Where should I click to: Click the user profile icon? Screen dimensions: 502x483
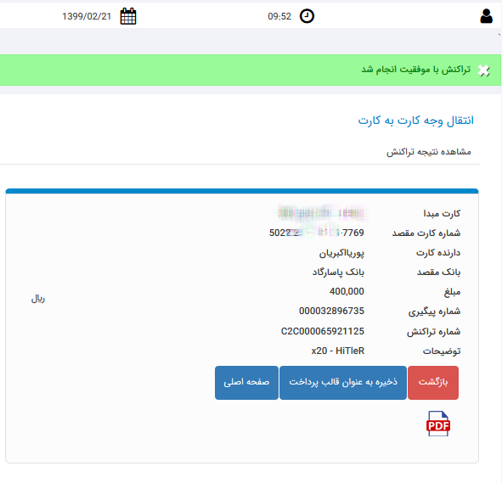point(486,16)
